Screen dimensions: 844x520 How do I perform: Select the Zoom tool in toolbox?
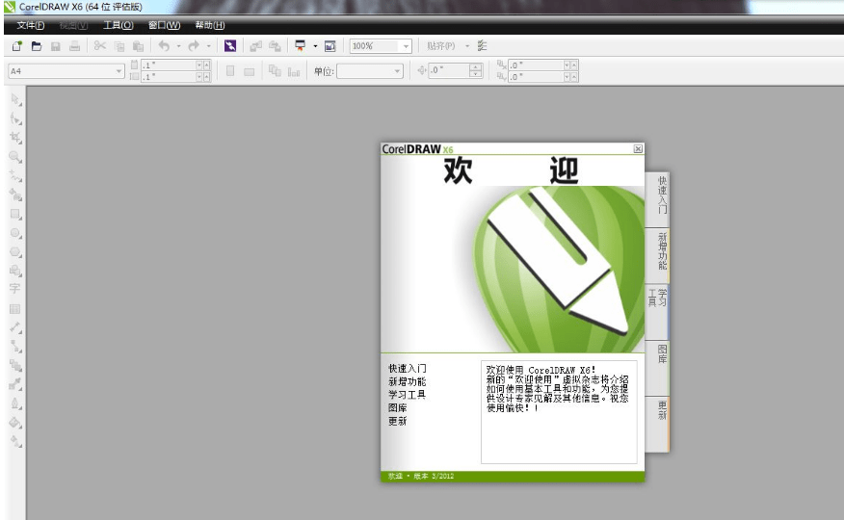point(15,156)
